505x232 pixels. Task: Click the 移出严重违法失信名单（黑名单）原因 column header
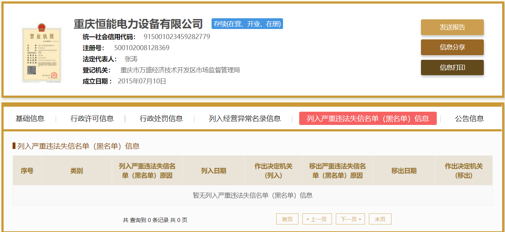tap(338, 171)
